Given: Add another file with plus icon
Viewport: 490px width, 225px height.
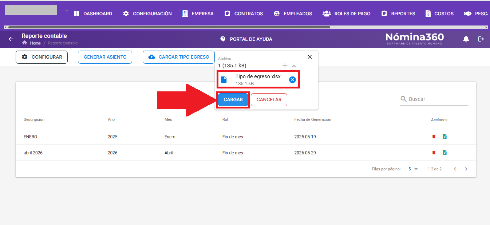Looking at the screenshot, I should [x=285, y=66].
